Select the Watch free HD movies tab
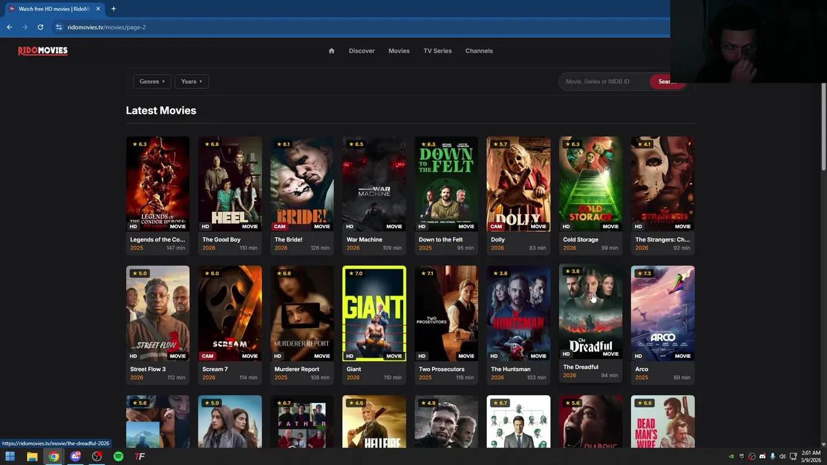The image size is (827, 465). (x=54, y=9)
